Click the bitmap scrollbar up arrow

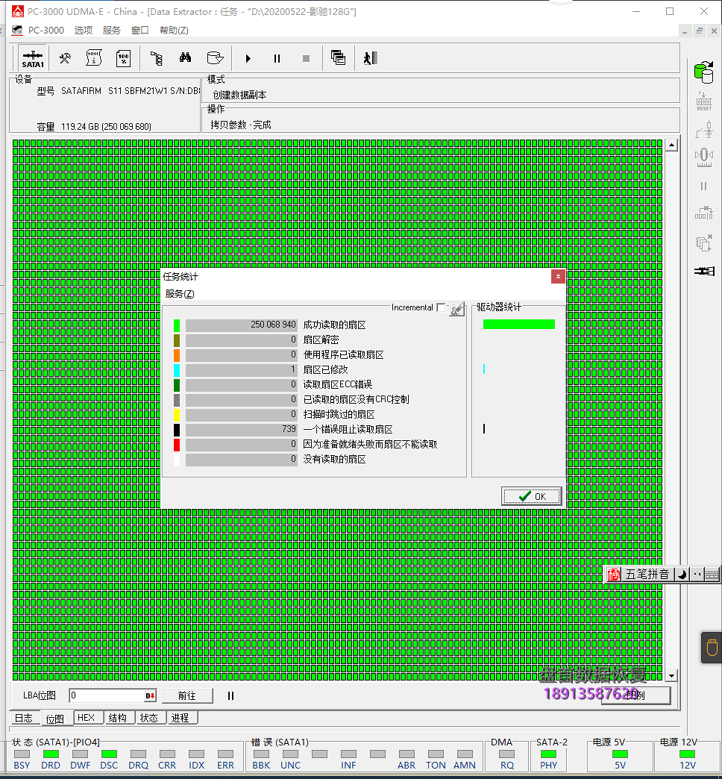[671, 146]
